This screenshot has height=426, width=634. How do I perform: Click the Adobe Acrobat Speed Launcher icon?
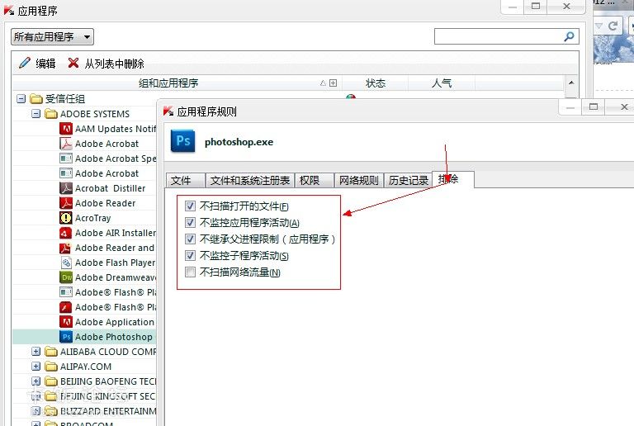[x=65, y=159]
